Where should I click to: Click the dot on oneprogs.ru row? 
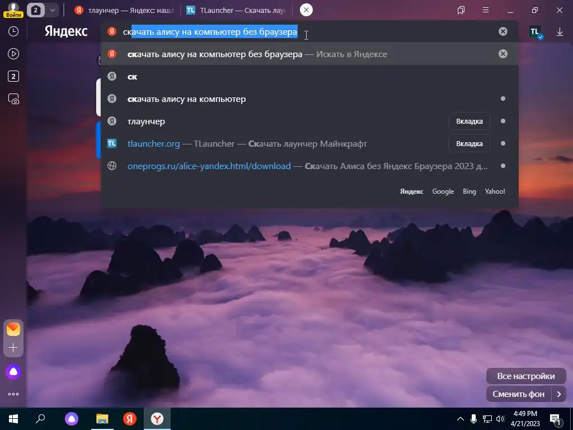tap(503, 166)
